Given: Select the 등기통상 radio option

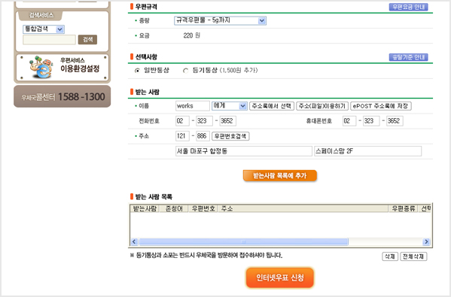Looking at the screenshot, I should pyautogui.click(x=185, y=71).
